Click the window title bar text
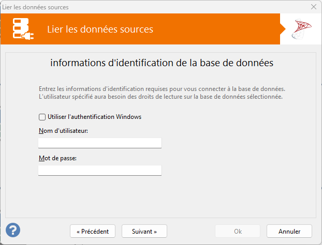 (x=35, y=7)
